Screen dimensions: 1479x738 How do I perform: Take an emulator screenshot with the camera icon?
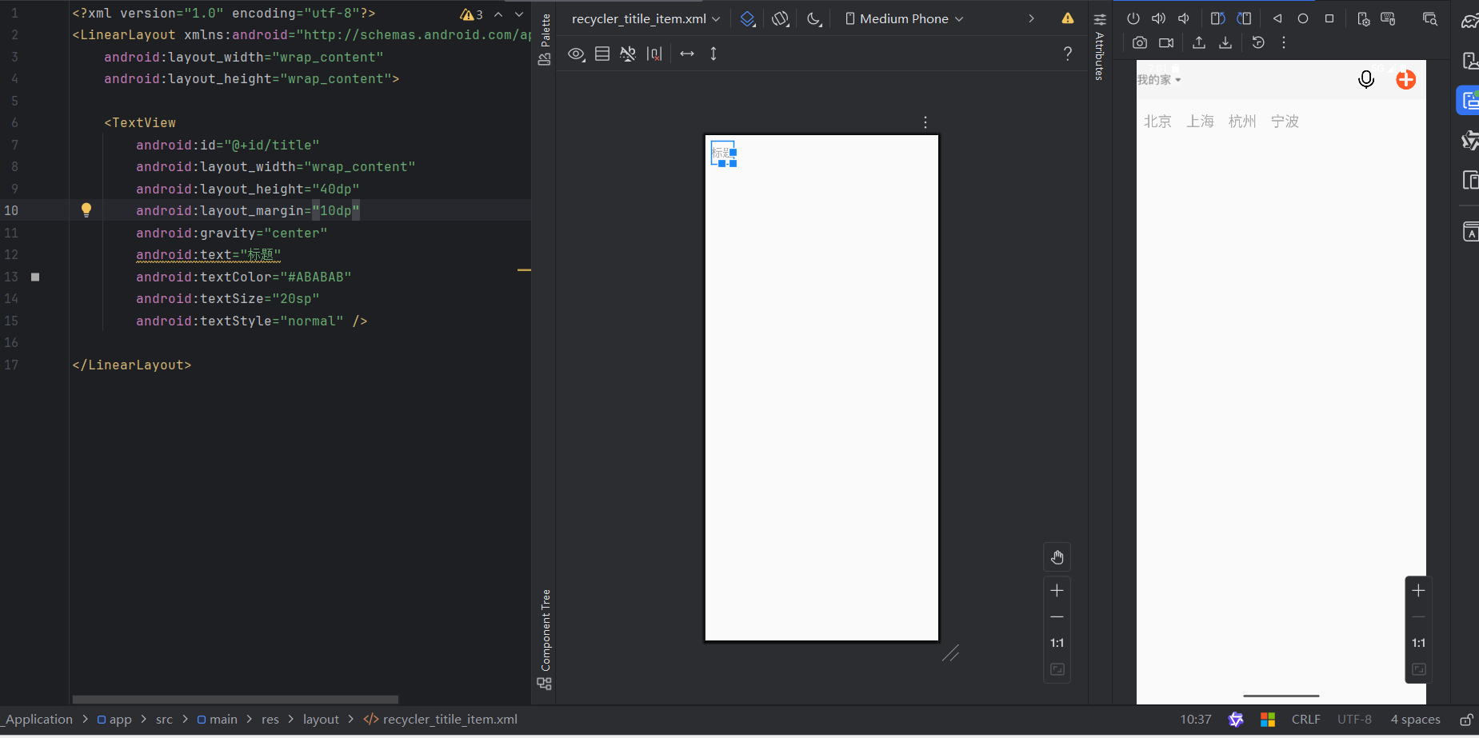(x=1140, y=43)
